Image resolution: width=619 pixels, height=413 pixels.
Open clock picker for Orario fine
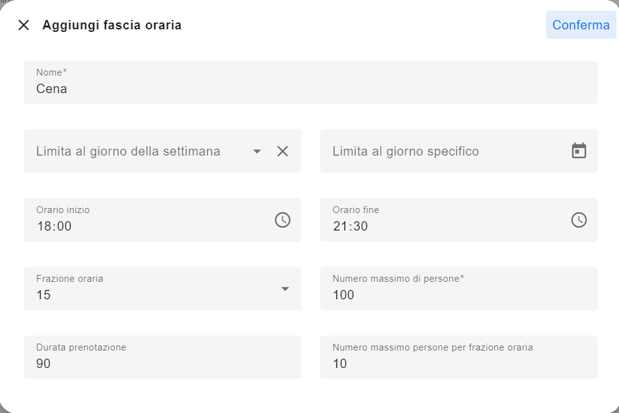578,220
